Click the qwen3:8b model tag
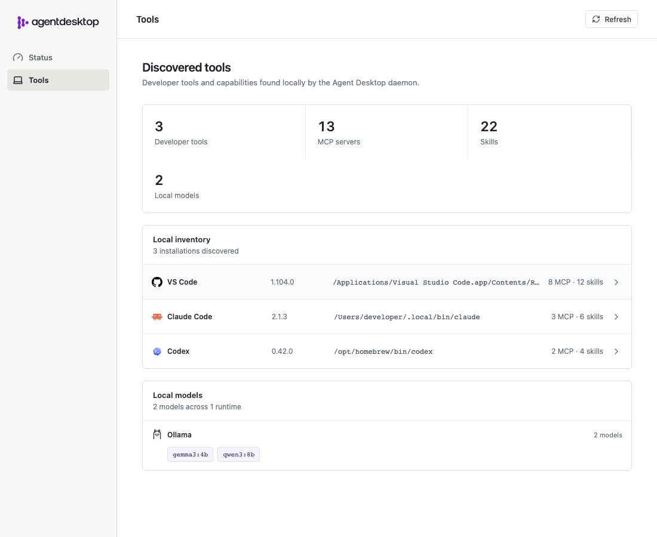 238,455
